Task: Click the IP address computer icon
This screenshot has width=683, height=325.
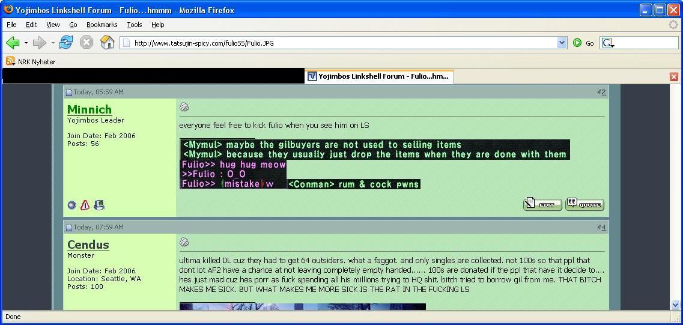Action: pyautogui.click(x=99, y=205)
